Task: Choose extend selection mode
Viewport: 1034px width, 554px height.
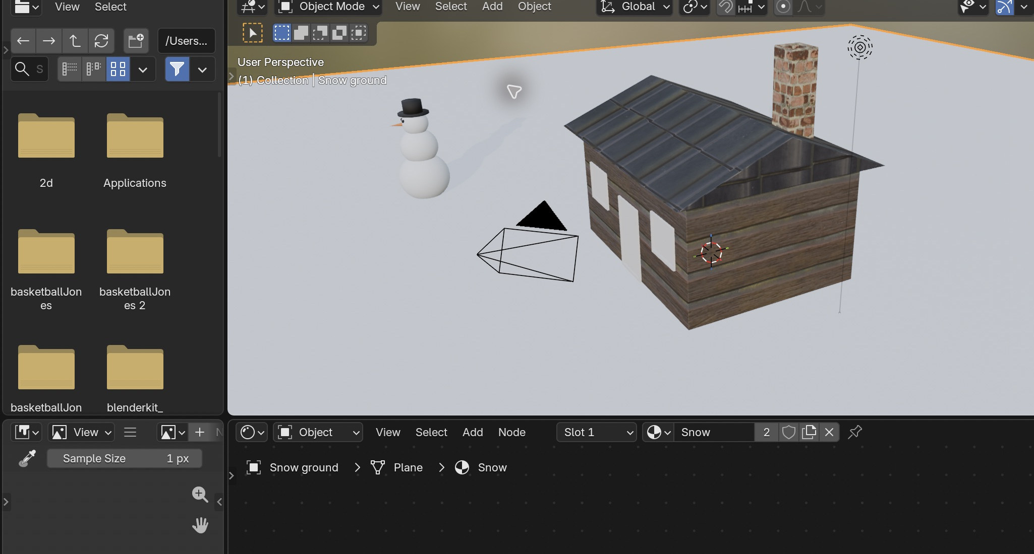Action: [301, 33]
